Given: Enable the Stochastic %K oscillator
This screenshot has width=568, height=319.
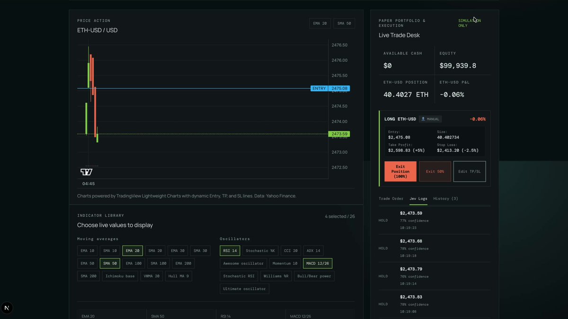Looking at the screenshot, I should coord(260,250).
